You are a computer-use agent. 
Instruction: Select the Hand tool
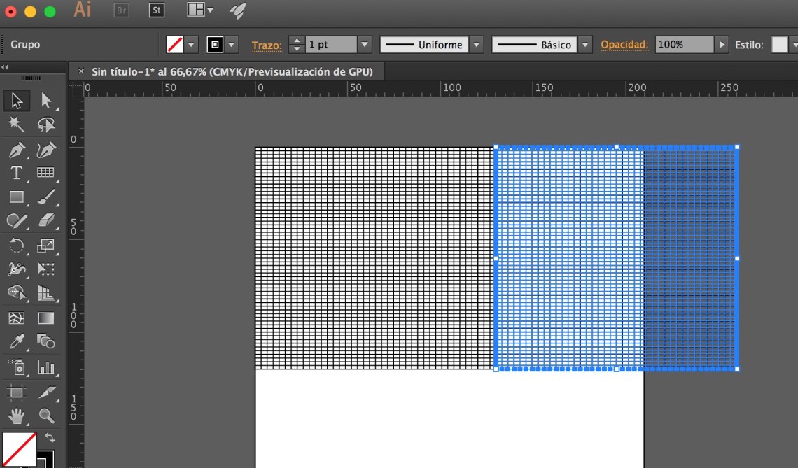coord(17,415)
